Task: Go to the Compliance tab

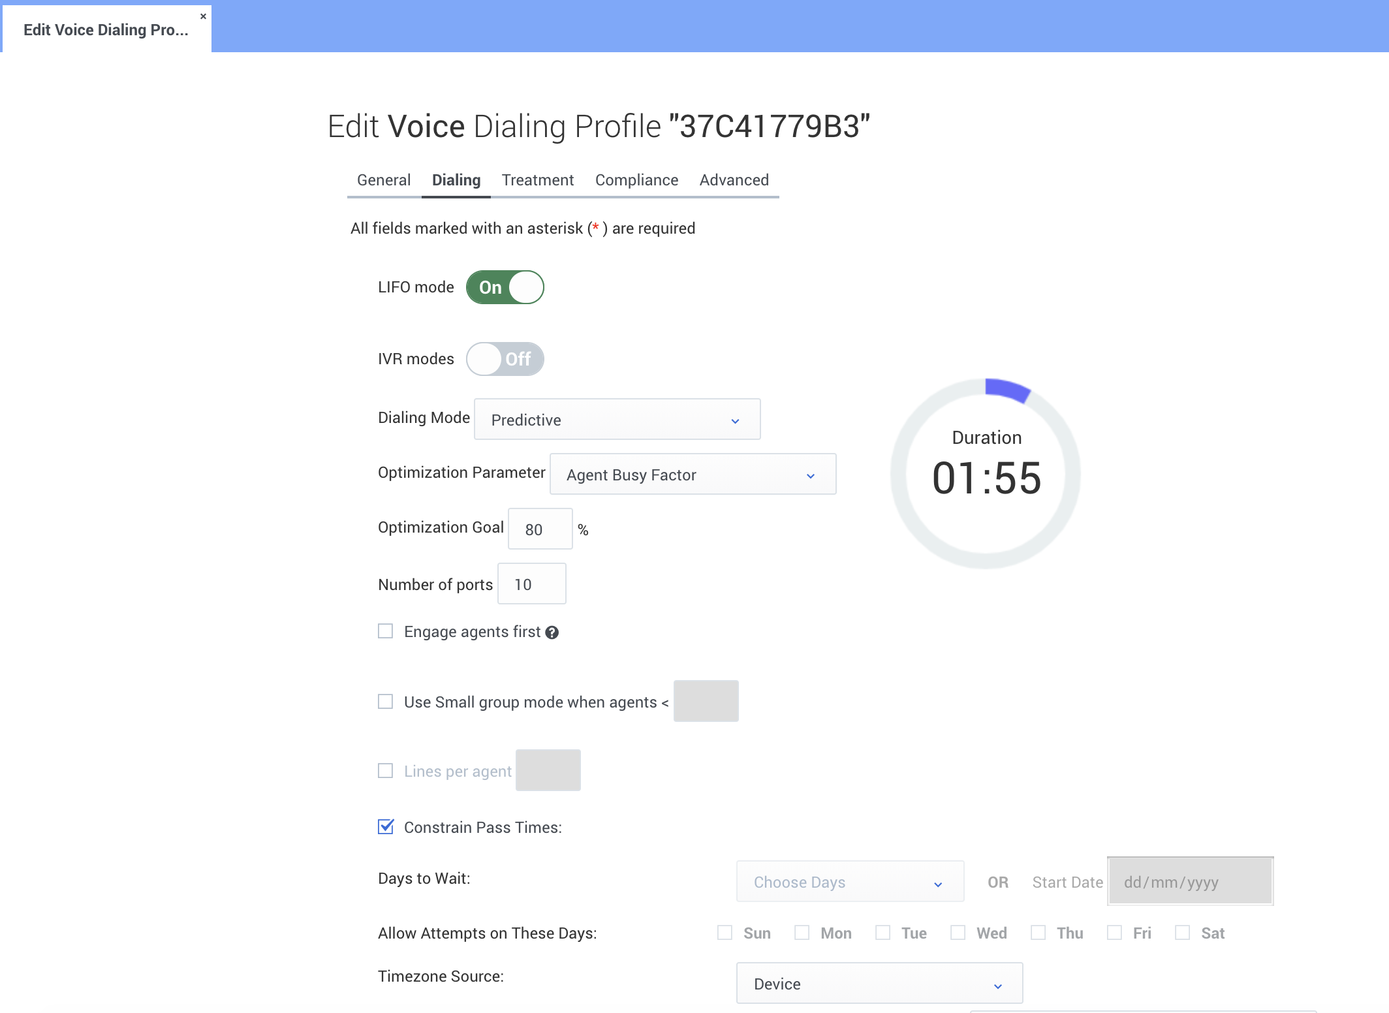Action: [636, 180]
